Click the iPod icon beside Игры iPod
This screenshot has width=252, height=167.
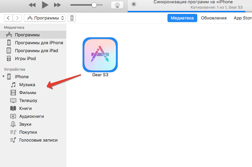click(9, 58)
